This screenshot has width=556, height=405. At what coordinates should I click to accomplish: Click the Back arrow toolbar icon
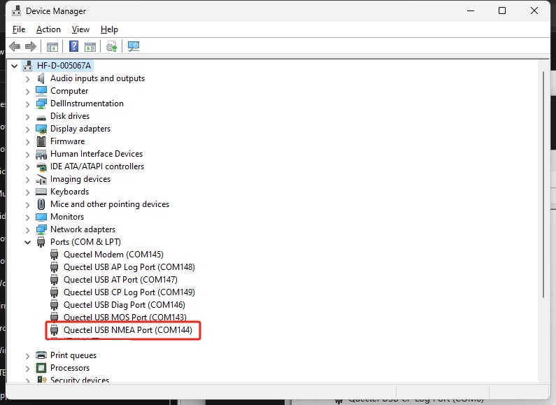15,46
